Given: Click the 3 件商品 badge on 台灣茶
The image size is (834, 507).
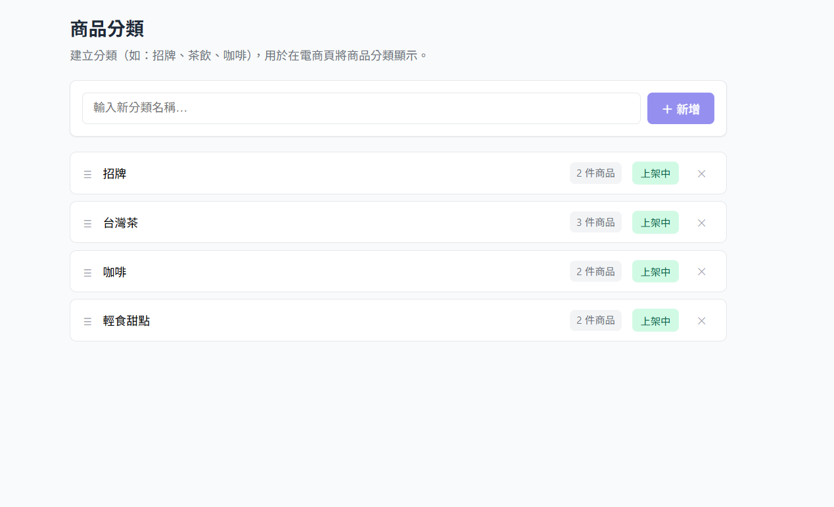Looking at the screenshot, I should [595, 223].
